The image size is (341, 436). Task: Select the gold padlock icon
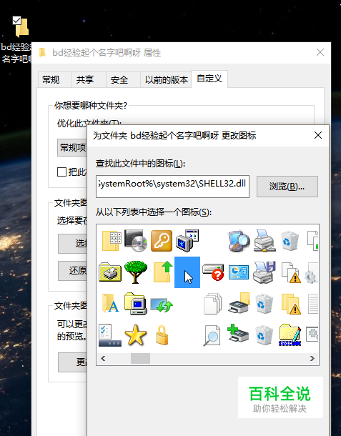coord(162,335)
